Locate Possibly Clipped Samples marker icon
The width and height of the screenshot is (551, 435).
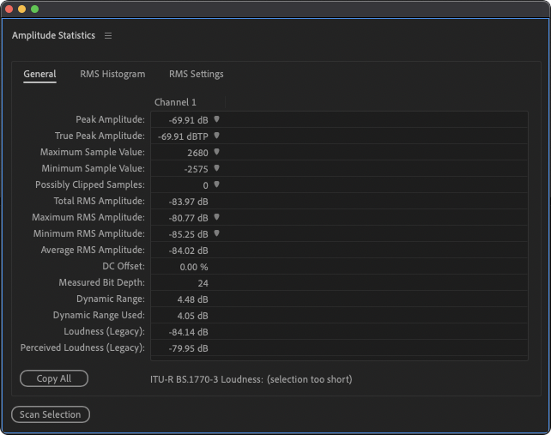coord(217,184)
